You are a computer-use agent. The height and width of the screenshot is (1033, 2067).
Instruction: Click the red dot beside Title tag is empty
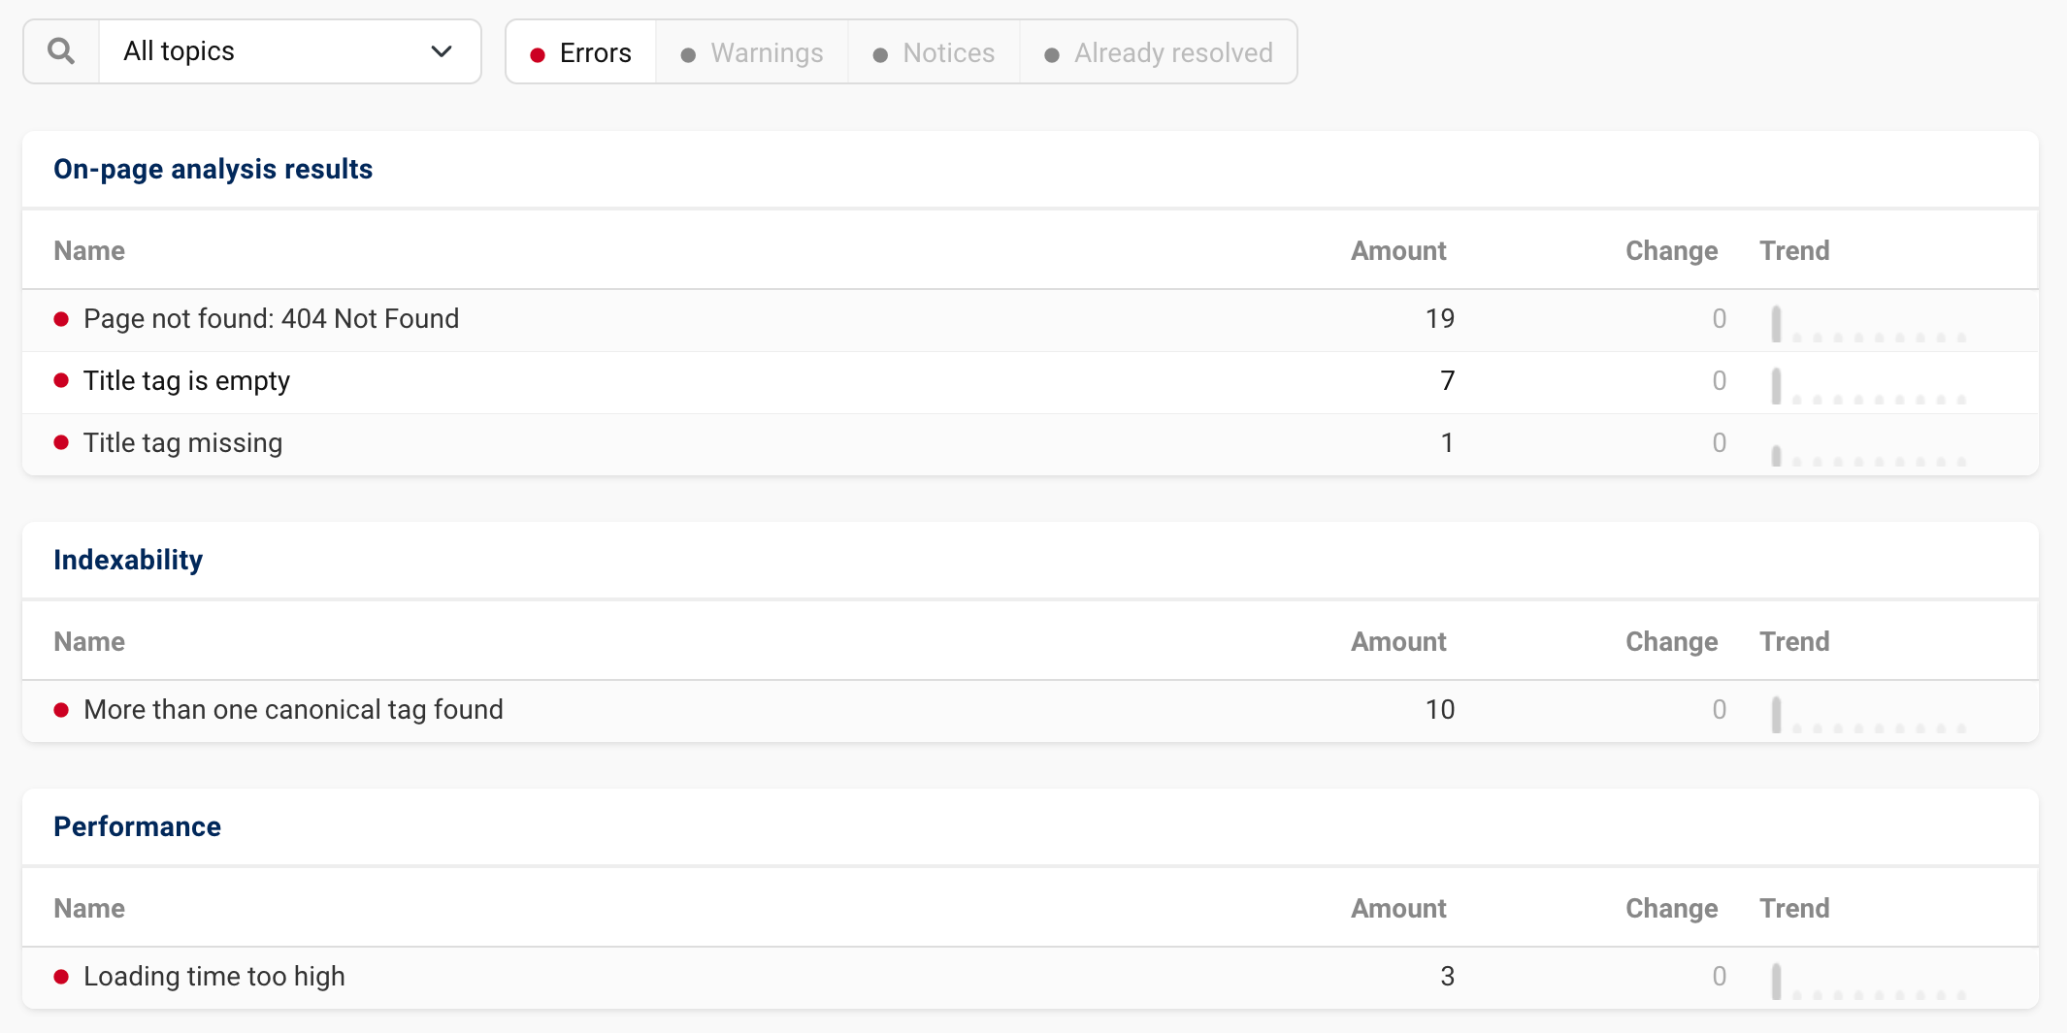pyautogui.click(x=61, y=381)
